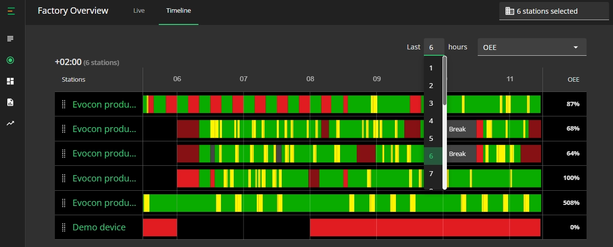613x247 pixels.
Task: Click the 508% OEE value
Action: [571, 203]
